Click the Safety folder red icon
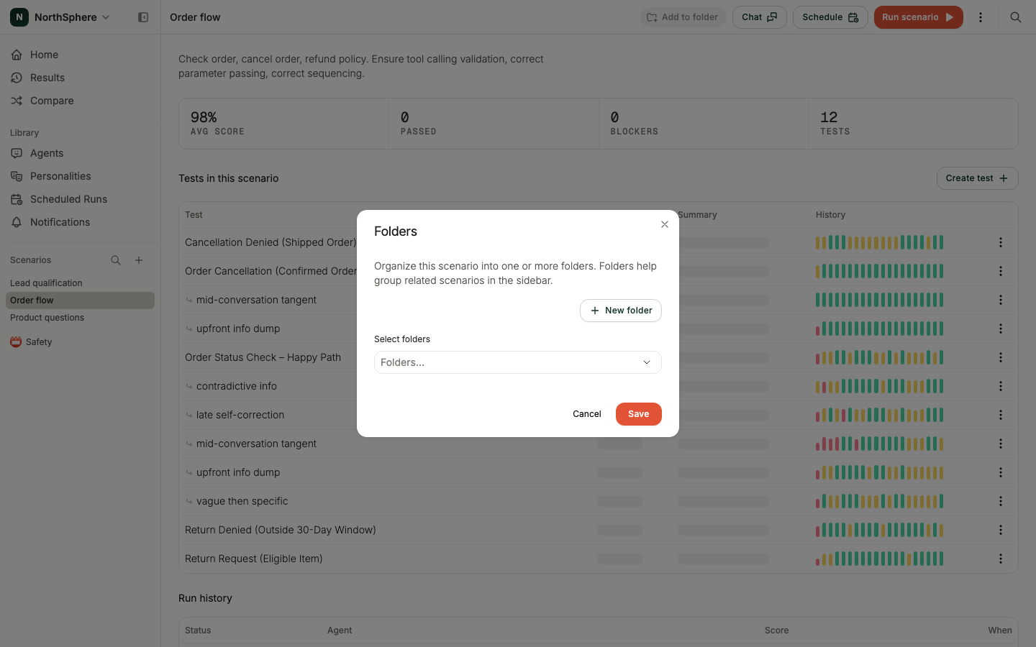The width and height of the screenshot is (1036, 647). 16,342
